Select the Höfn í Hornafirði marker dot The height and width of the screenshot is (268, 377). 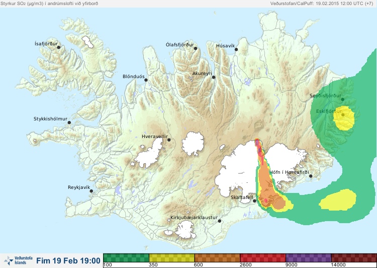311,176
